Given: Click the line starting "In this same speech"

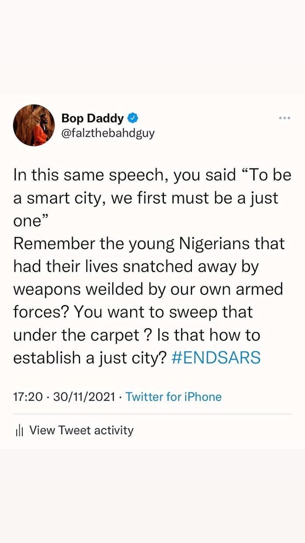Looking at the screenshot, I should coord(152,175).
